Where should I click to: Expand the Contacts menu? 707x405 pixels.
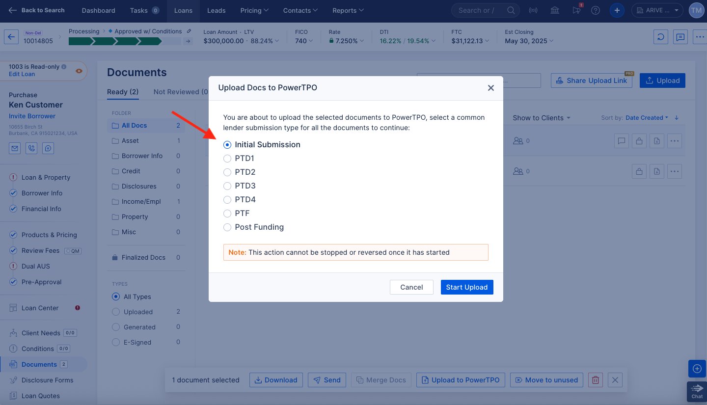[x=300, y=10]
